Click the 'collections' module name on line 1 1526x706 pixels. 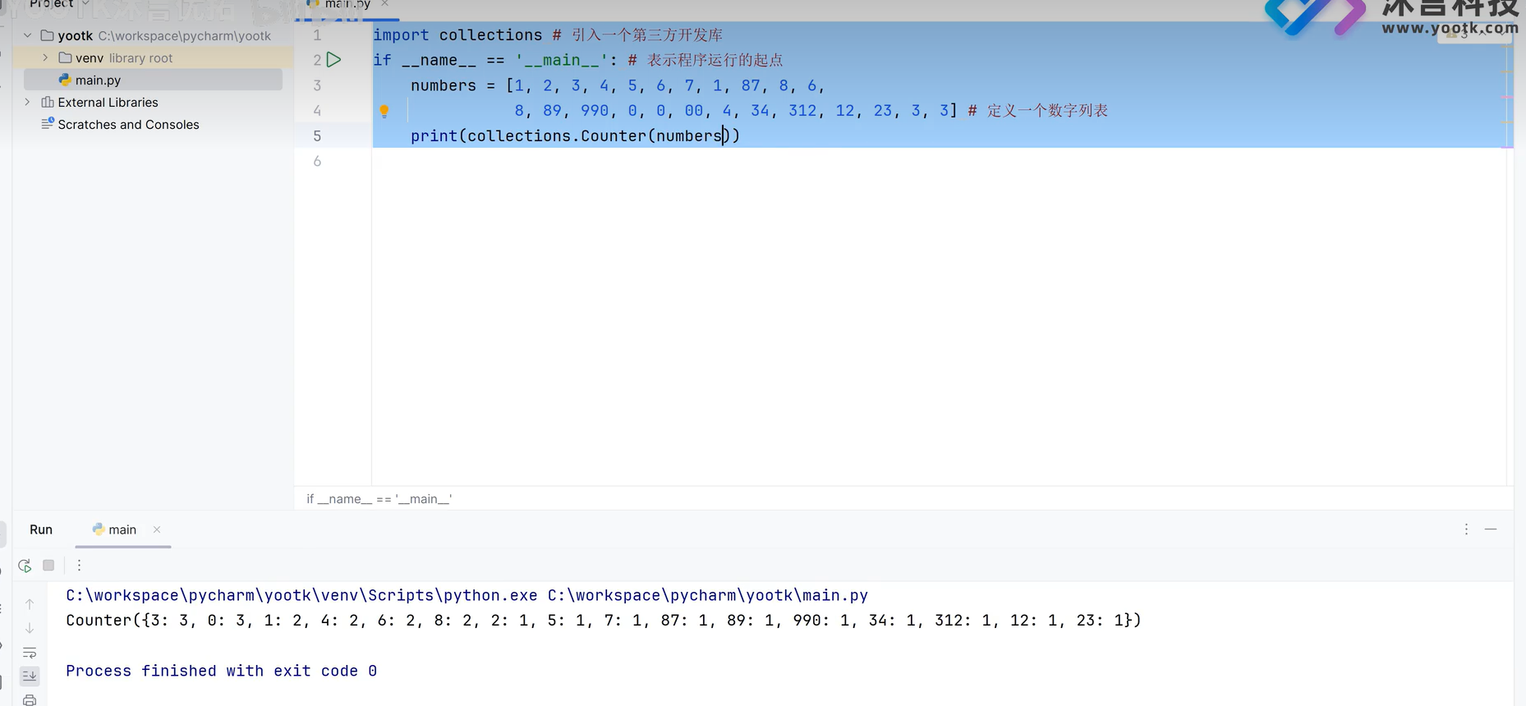[x=490, y=35]
